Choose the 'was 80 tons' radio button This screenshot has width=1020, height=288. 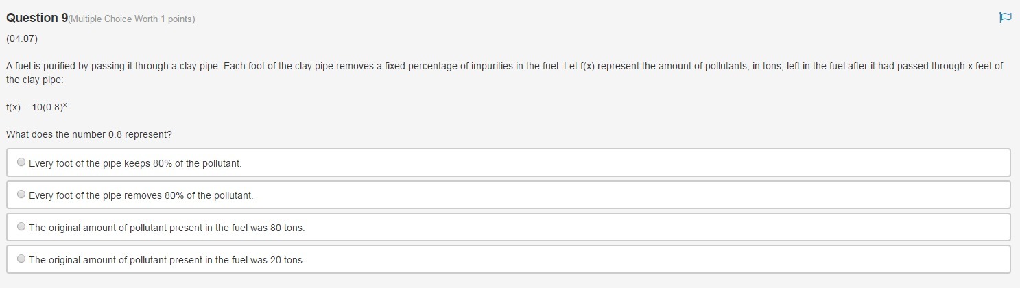pyautogui.click(x=21, y=227)
